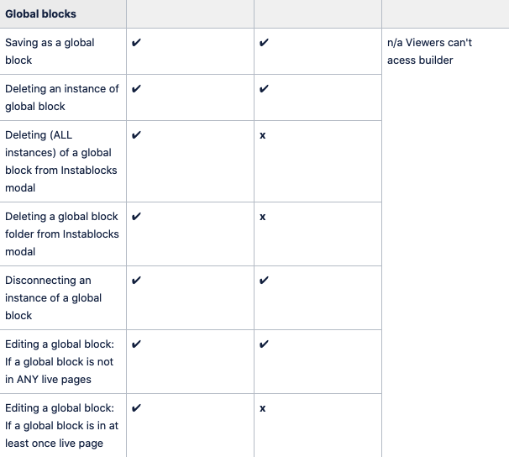
Task: Click x mark in 'Deleting (ALL instances)' row
Action: [x=263, y=135]
